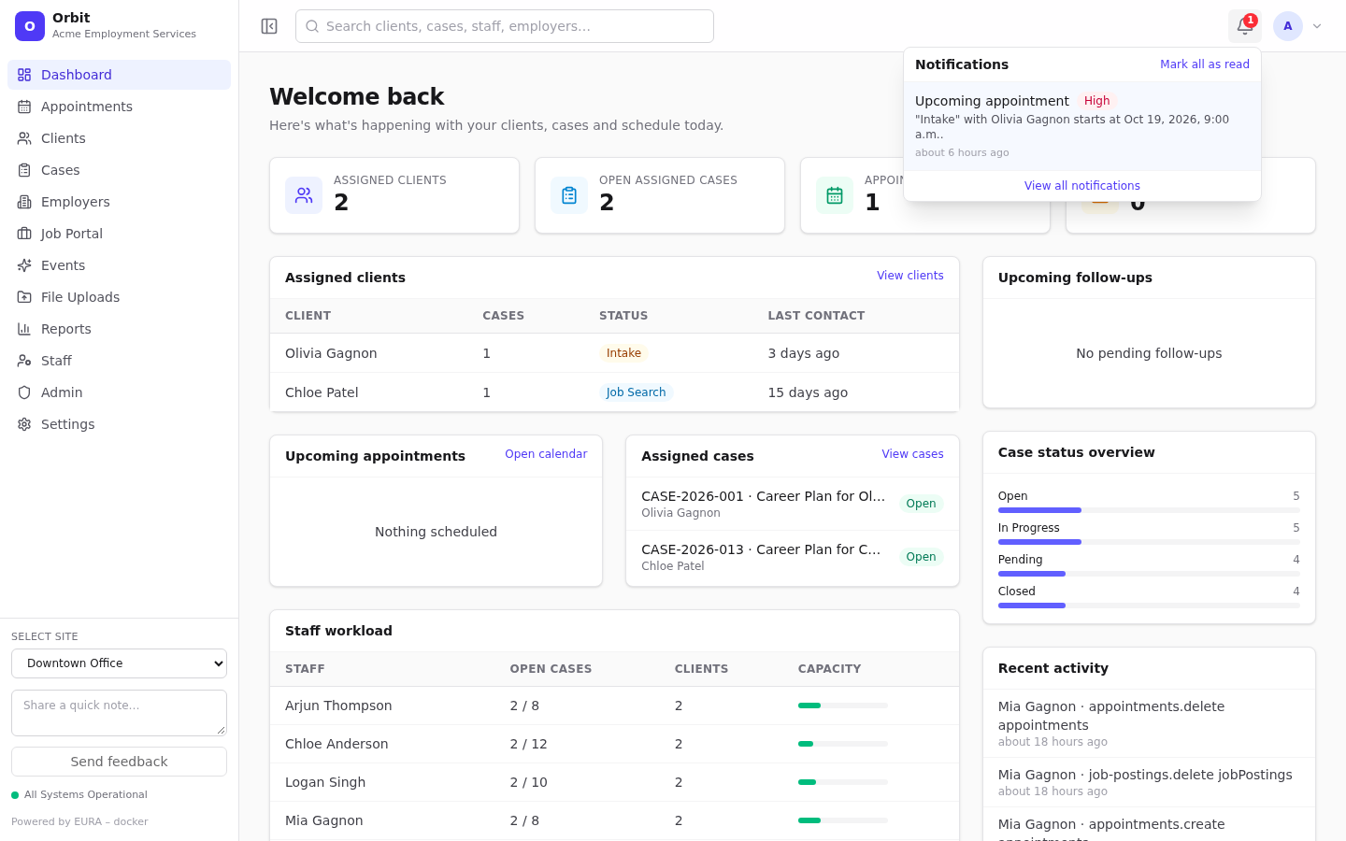
Task: Open the Select Site dropdown
Action: 119,663
